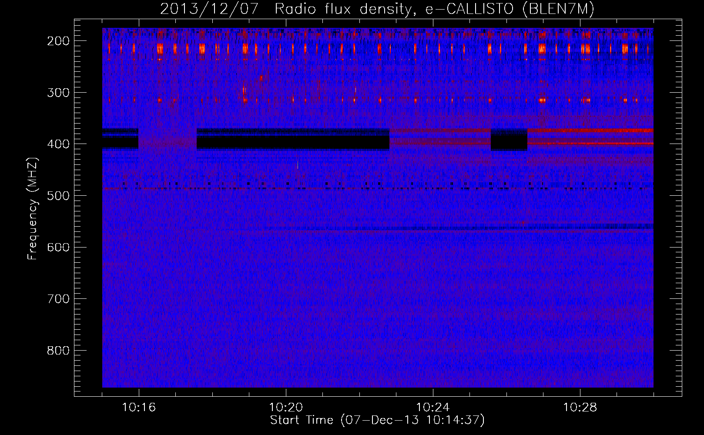Select the 300 frequency tick label
The width and height of the screenshot is (704, 435).
coord(58,93)
